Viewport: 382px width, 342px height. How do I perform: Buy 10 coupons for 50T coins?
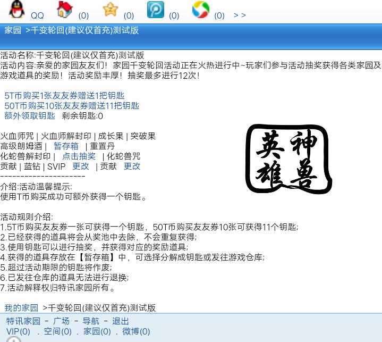click(x=72, y=106)
